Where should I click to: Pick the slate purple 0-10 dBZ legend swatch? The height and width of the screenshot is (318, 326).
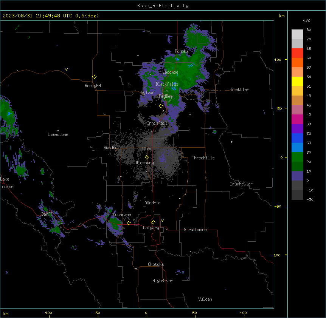[297, 176]
